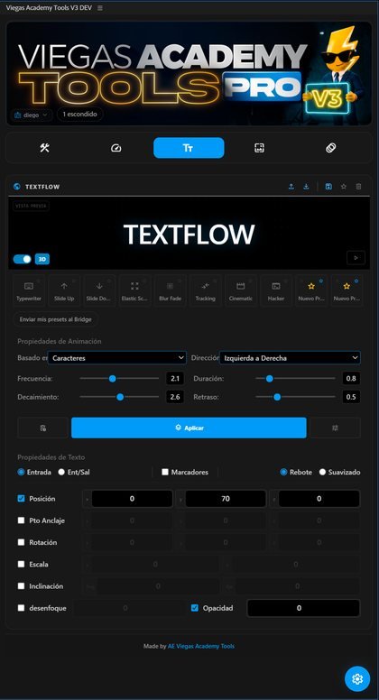Click the globe icon beside TEXTFLOW

pyautogui.click(x=17, y=187)
